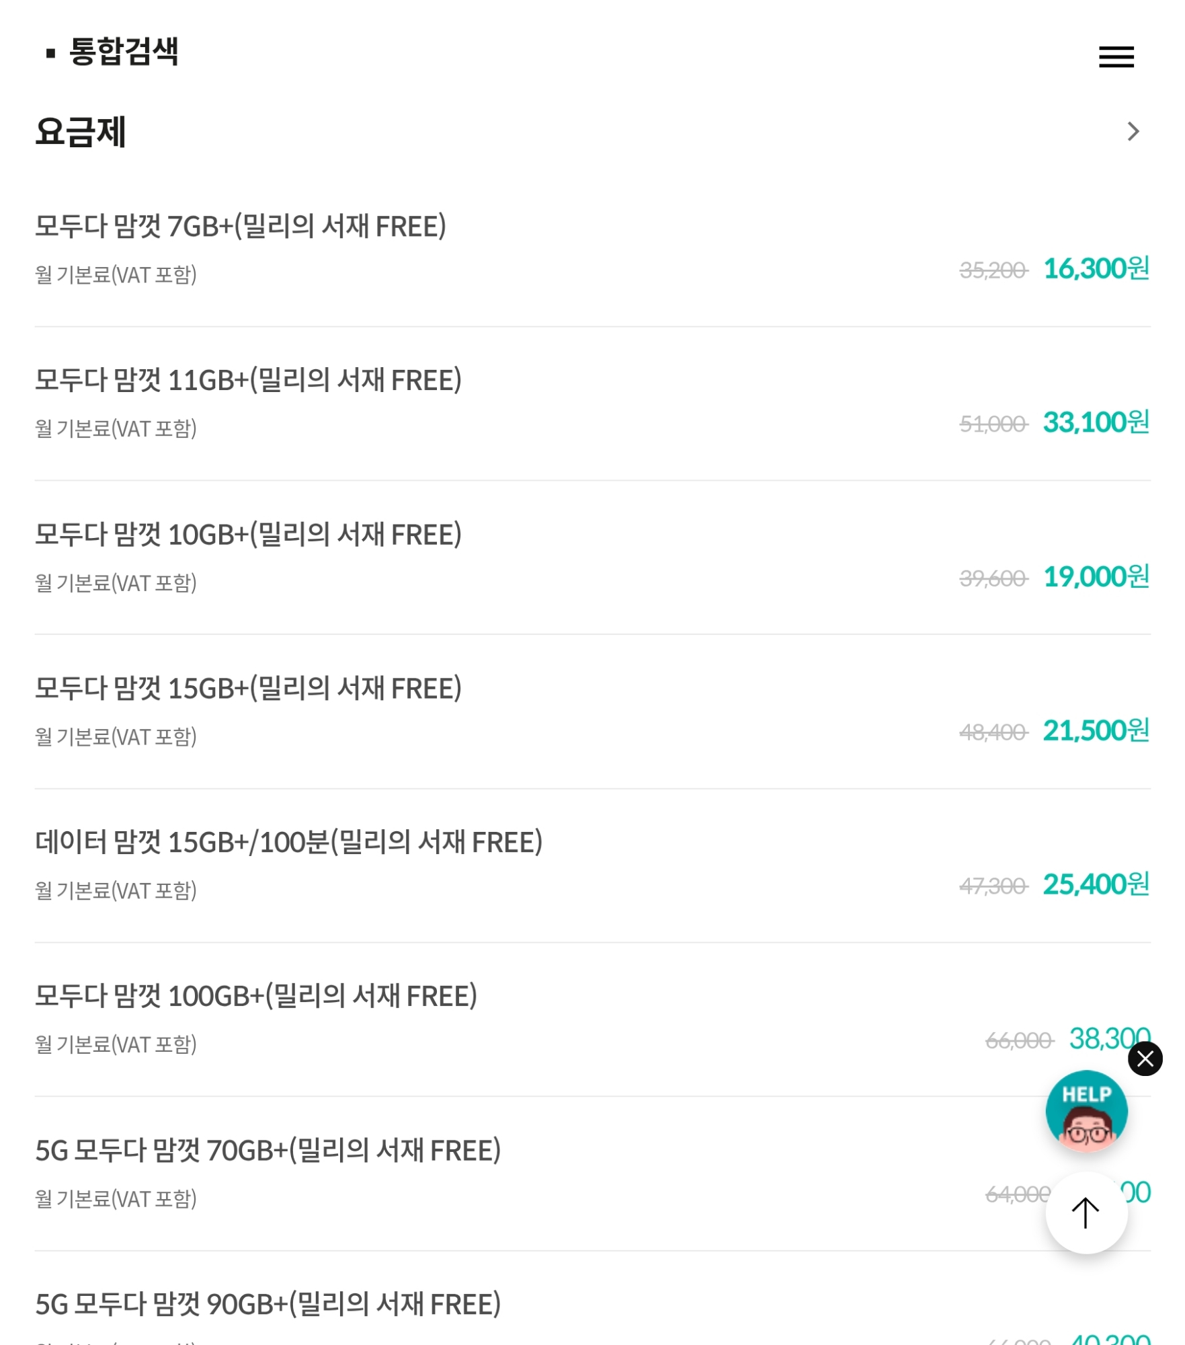The height and width of the screenshot is (1345, 1185).
Task: Open the 데이터 맘껏 15GB+/100분 plan
Action: (x=288, y=843)
